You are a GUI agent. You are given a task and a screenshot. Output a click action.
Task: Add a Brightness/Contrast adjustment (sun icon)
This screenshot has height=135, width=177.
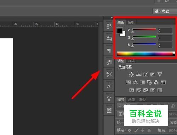coord(131,75)
